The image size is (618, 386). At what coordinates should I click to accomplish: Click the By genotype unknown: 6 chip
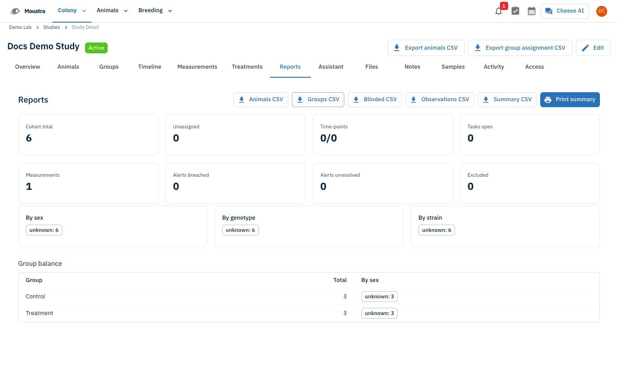click(x=240, y=230)
